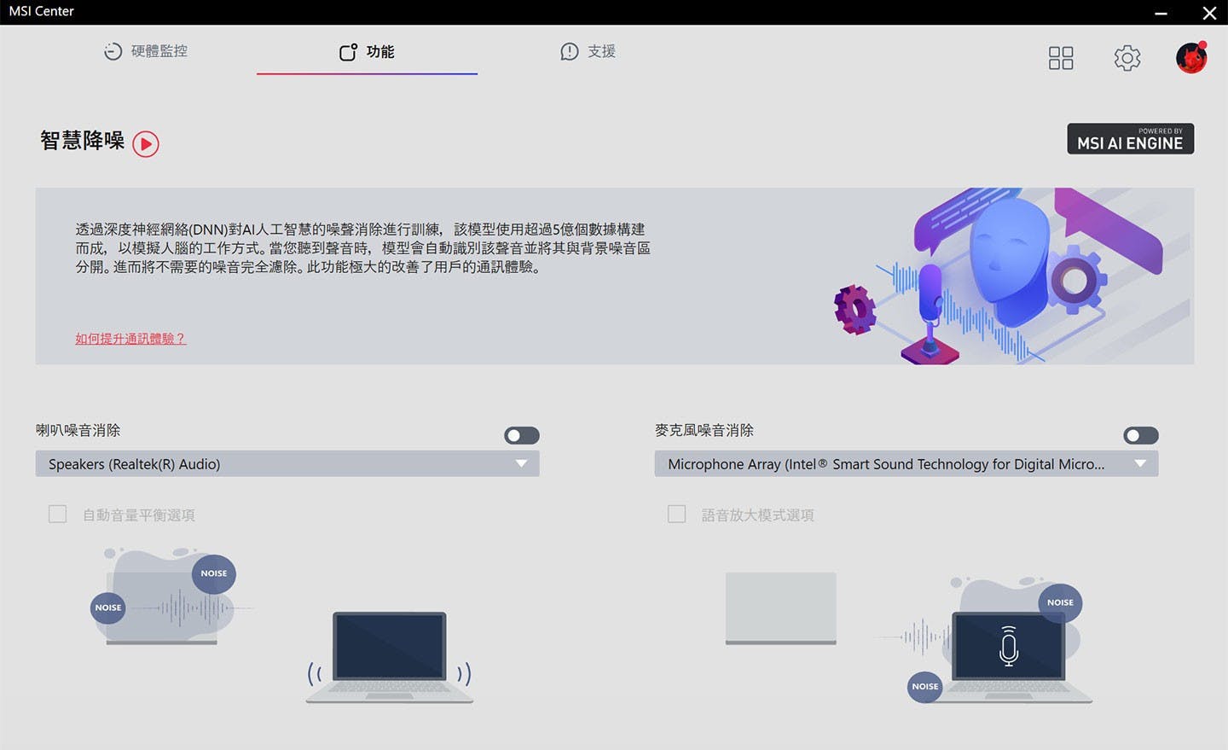The height and width of the screenshot is (750, 1228).
Task: Open the 硬體監控 hardware monitoring tab
Action: coord(146,51)
